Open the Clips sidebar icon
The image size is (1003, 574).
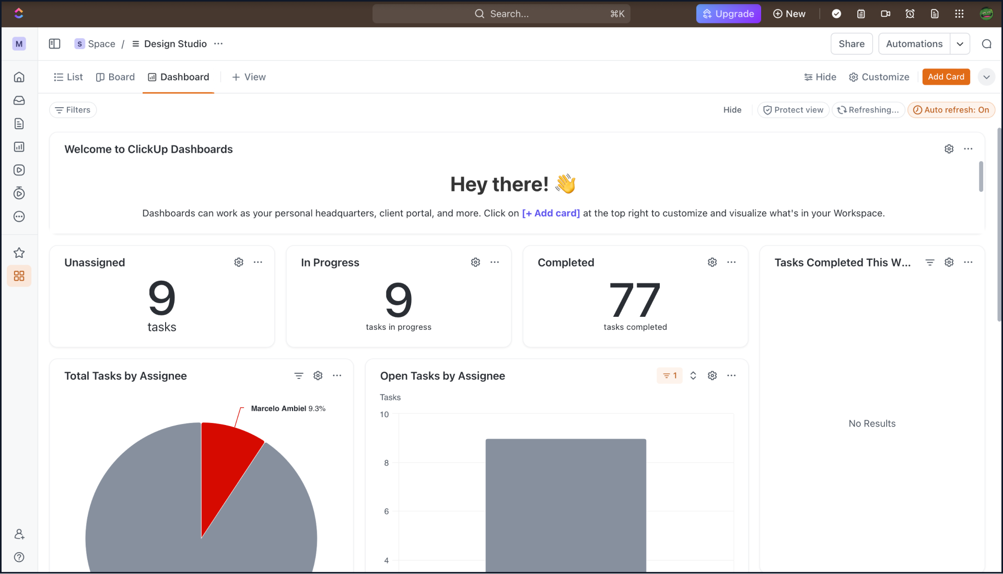coord(19,170)
